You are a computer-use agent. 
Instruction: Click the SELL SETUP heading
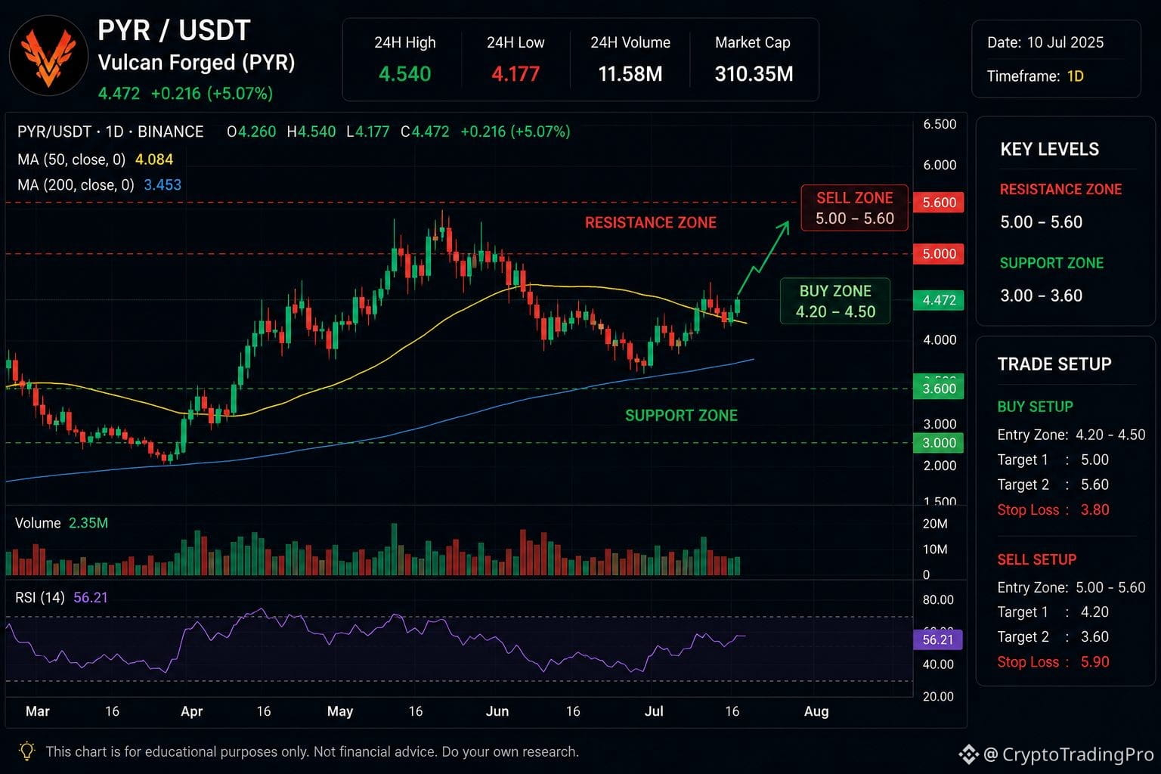point(1036,559)
